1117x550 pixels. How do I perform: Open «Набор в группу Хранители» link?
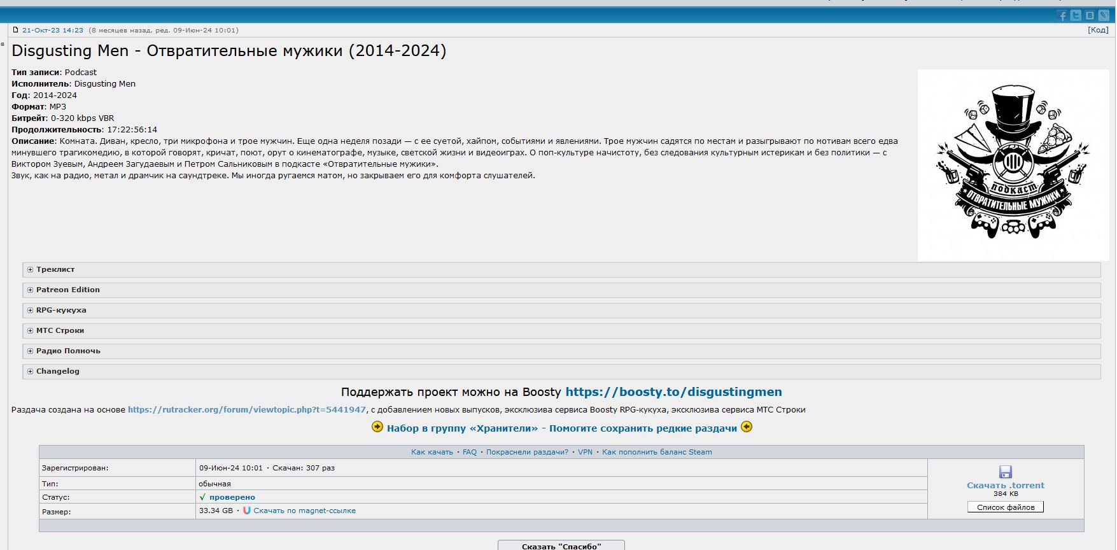[x=562, y=428]
